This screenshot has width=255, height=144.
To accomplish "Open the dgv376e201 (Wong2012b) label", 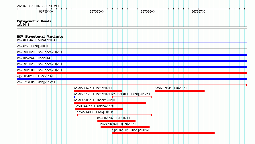I will click(x=130, y=130).
